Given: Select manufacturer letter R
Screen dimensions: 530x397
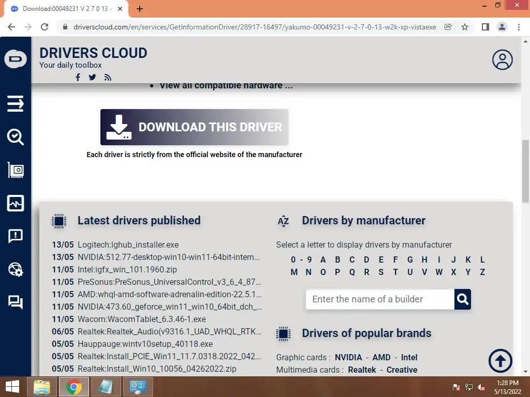Looking at the screenshot, I should [366, 272].
